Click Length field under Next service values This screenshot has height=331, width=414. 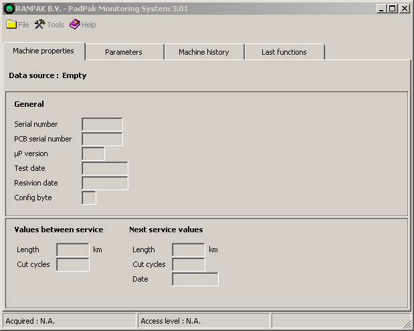pyautogui.click(x=189, y=250)
